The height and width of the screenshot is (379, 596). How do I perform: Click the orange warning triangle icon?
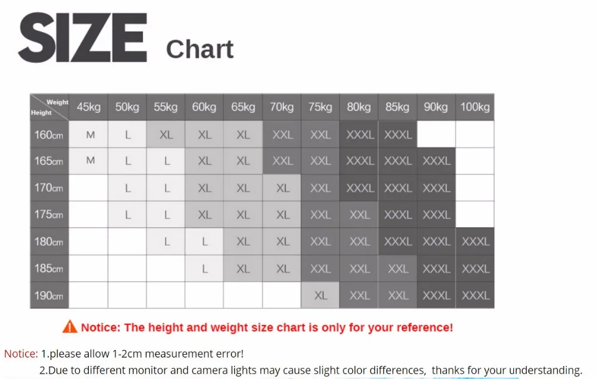(70, 327)
